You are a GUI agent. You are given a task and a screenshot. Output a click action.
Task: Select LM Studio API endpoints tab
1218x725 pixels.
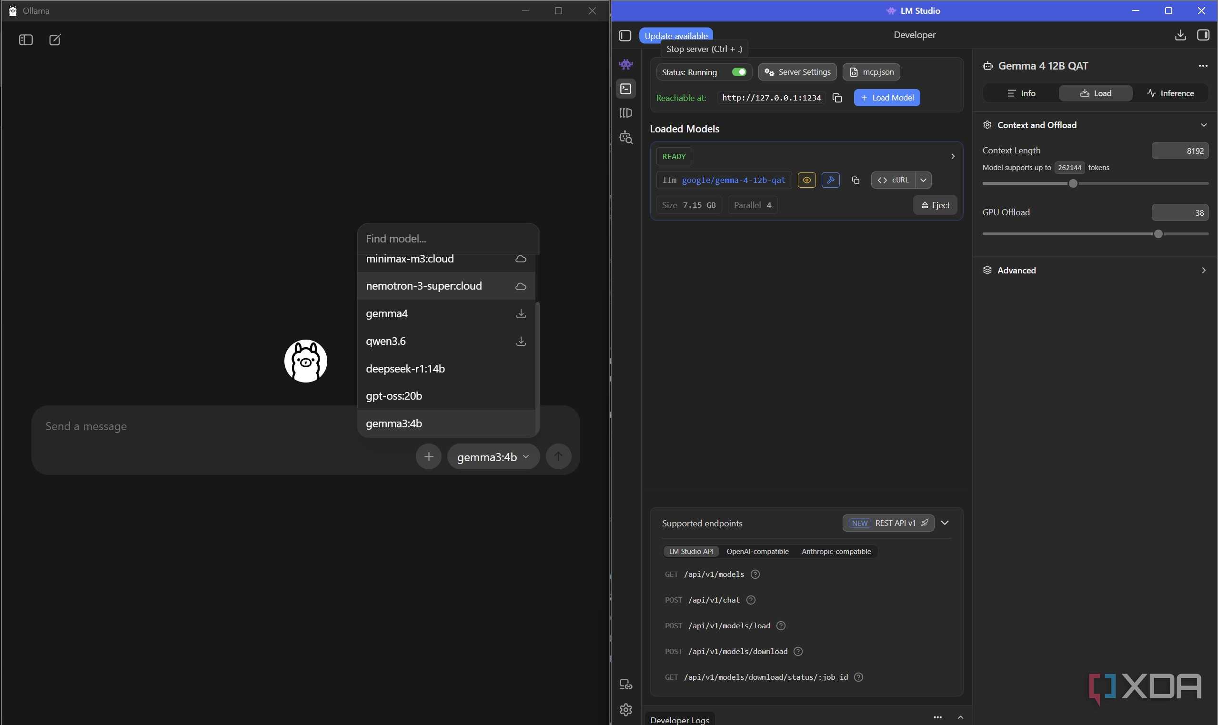pyautogui.click(x=691, y=552)
